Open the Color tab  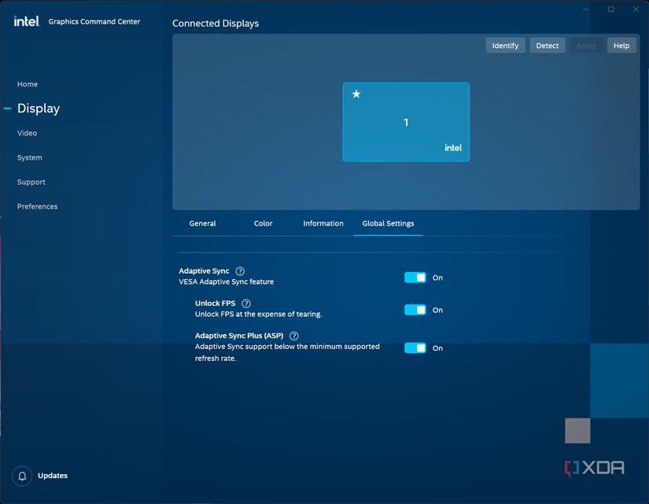pyautogui.click(x=263, y=223)
